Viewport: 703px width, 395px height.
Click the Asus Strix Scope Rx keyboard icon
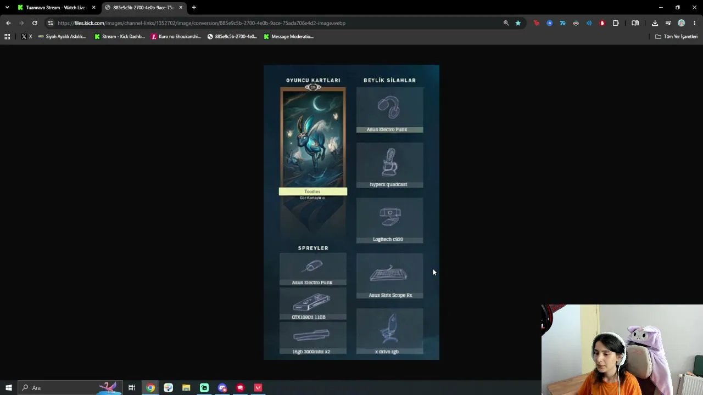pyautogui.click(x=389, y=273)
